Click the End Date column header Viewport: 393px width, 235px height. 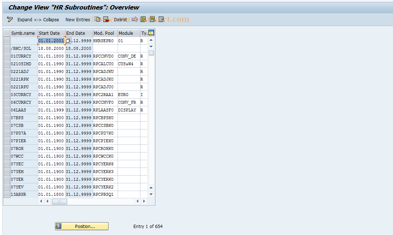pos(79,33)
